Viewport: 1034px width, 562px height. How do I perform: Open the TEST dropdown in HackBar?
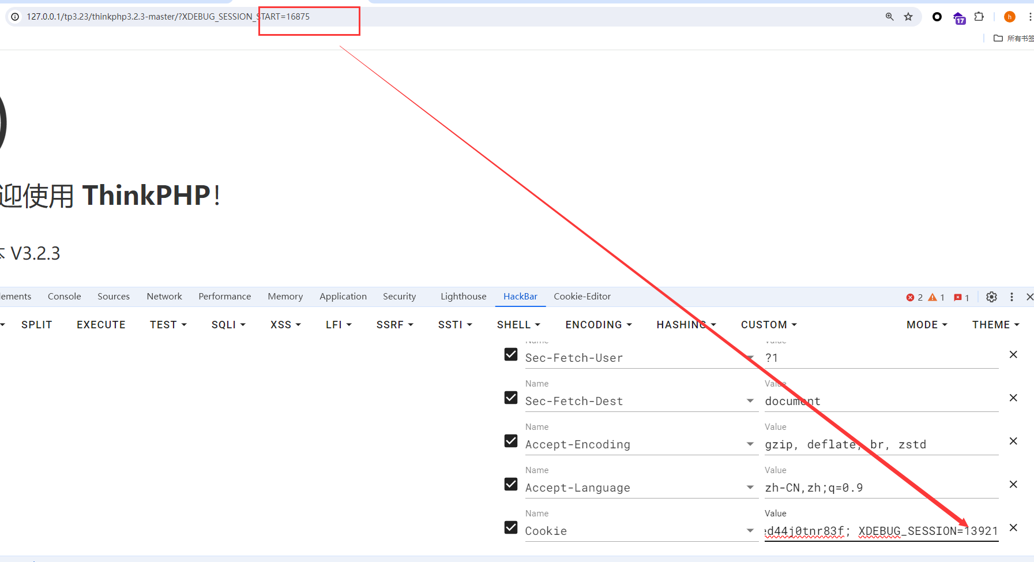coord(168,325)
